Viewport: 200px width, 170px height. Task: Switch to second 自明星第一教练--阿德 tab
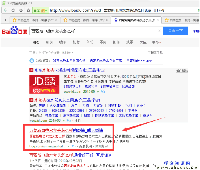[84, 20]
